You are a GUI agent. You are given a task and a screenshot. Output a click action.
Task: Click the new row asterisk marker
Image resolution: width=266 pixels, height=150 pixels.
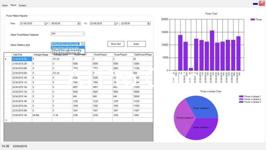click(6, 120)
